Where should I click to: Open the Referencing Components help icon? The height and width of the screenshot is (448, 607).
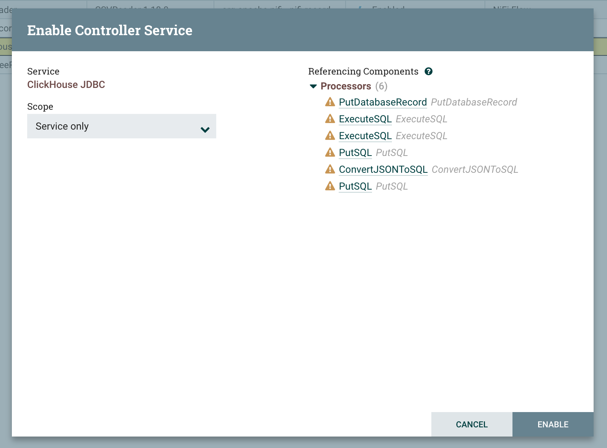[429, 71]
